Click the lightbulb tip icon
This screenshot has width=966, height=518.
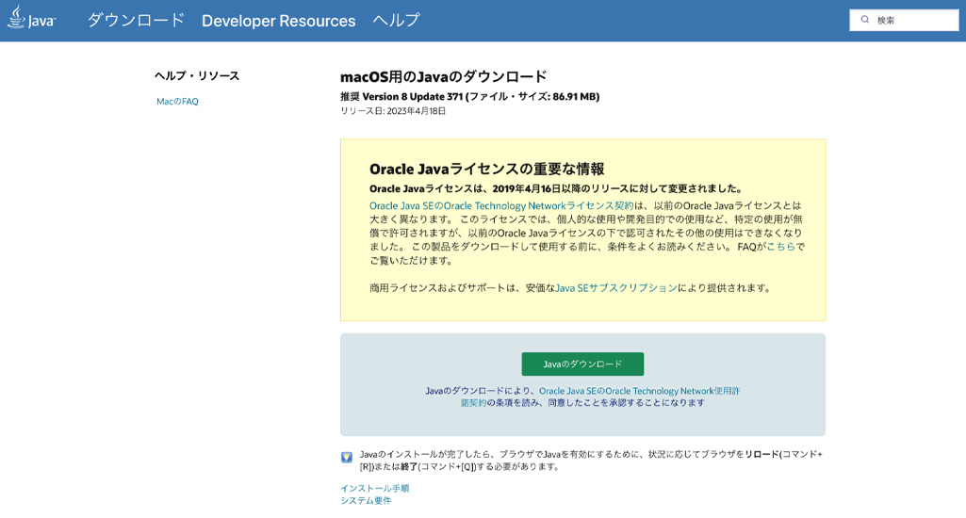coord(346,457)
